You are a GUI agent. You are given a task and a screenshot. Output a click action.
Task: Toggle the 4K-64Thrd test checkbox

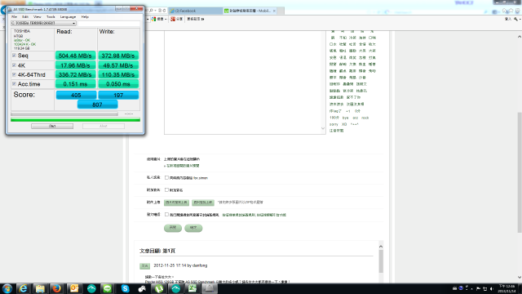pos(14,74)
